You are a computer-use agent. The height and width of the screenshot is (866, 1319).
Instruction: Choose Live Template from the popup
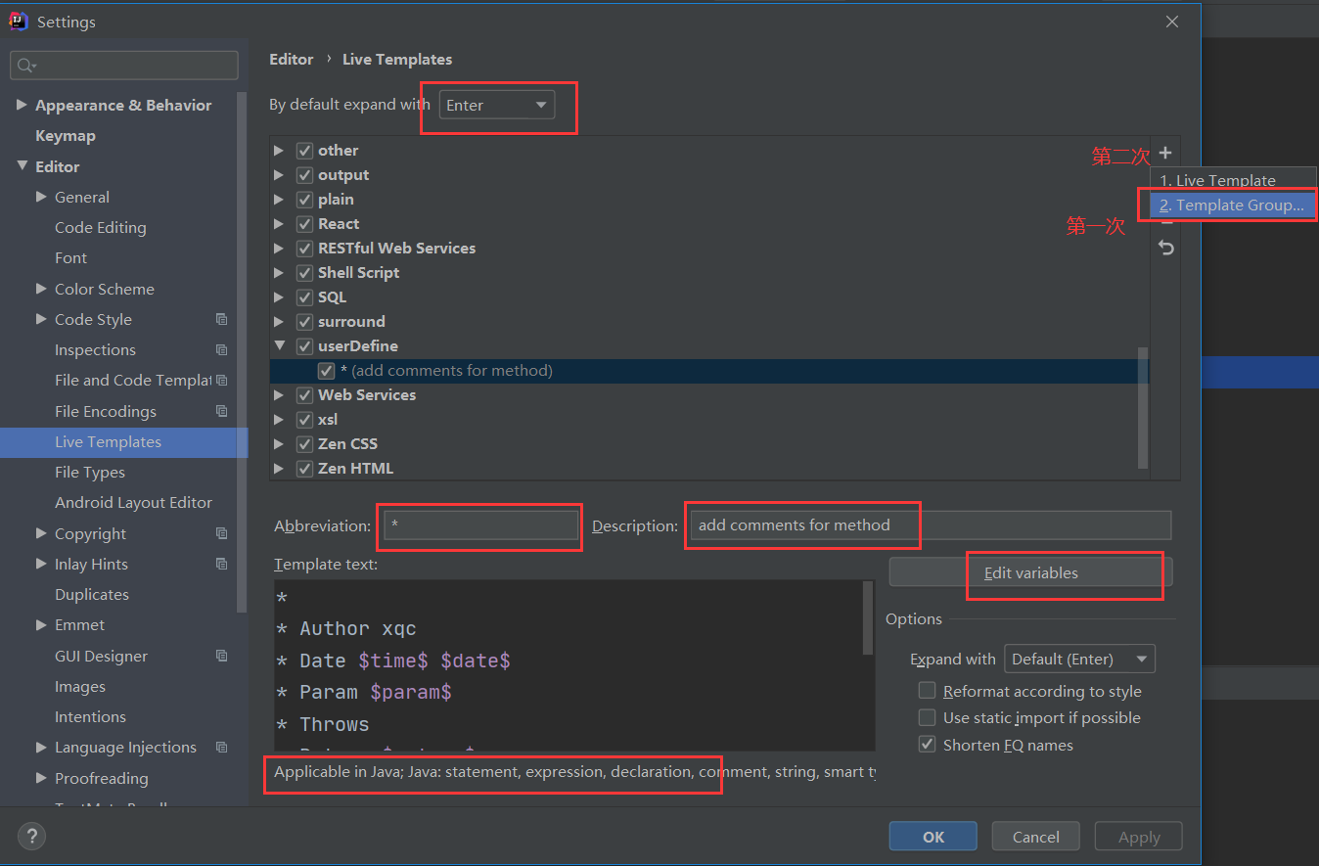pyautogui.click(x=1217, y=180)
